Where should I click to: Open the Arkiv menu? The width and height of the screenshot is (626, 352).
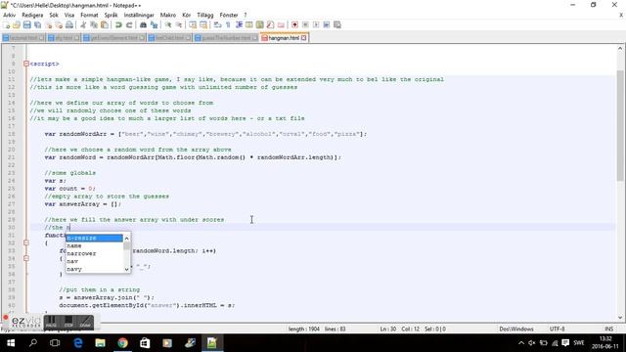pyautogui.click(x=9, y=16)
